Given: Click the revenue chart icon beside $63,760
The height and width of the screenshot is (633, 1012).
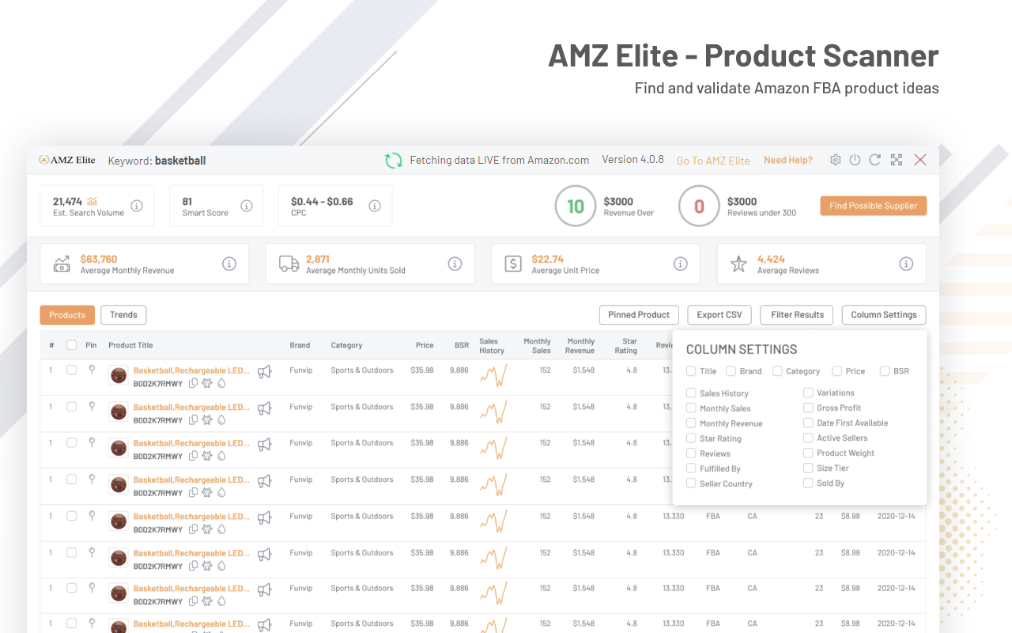Looking at the screenshot, I should [x=62, y=264].
